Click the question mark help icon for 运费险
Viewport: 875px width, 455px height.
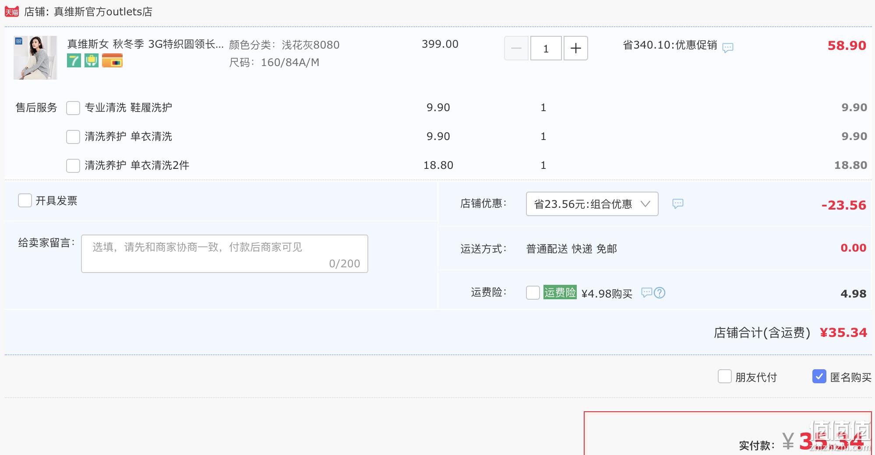[660, 293]
